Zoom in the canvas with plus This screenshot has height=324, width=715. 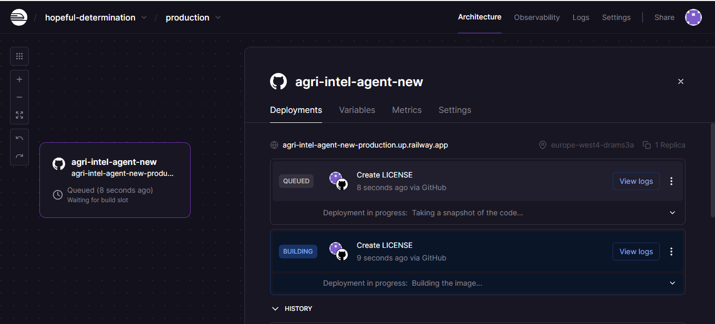19,79
